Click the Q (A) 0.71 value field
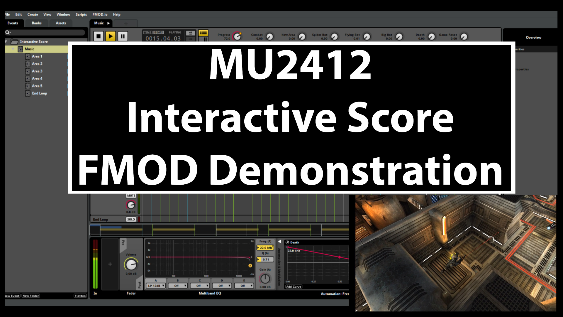 click(265, 259)
